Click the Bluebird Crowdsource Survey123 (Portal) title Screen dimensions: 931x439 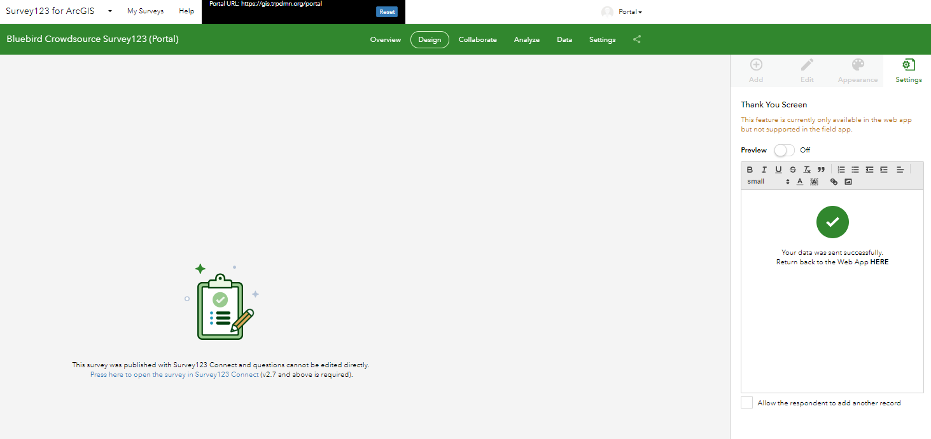[93, 39]
